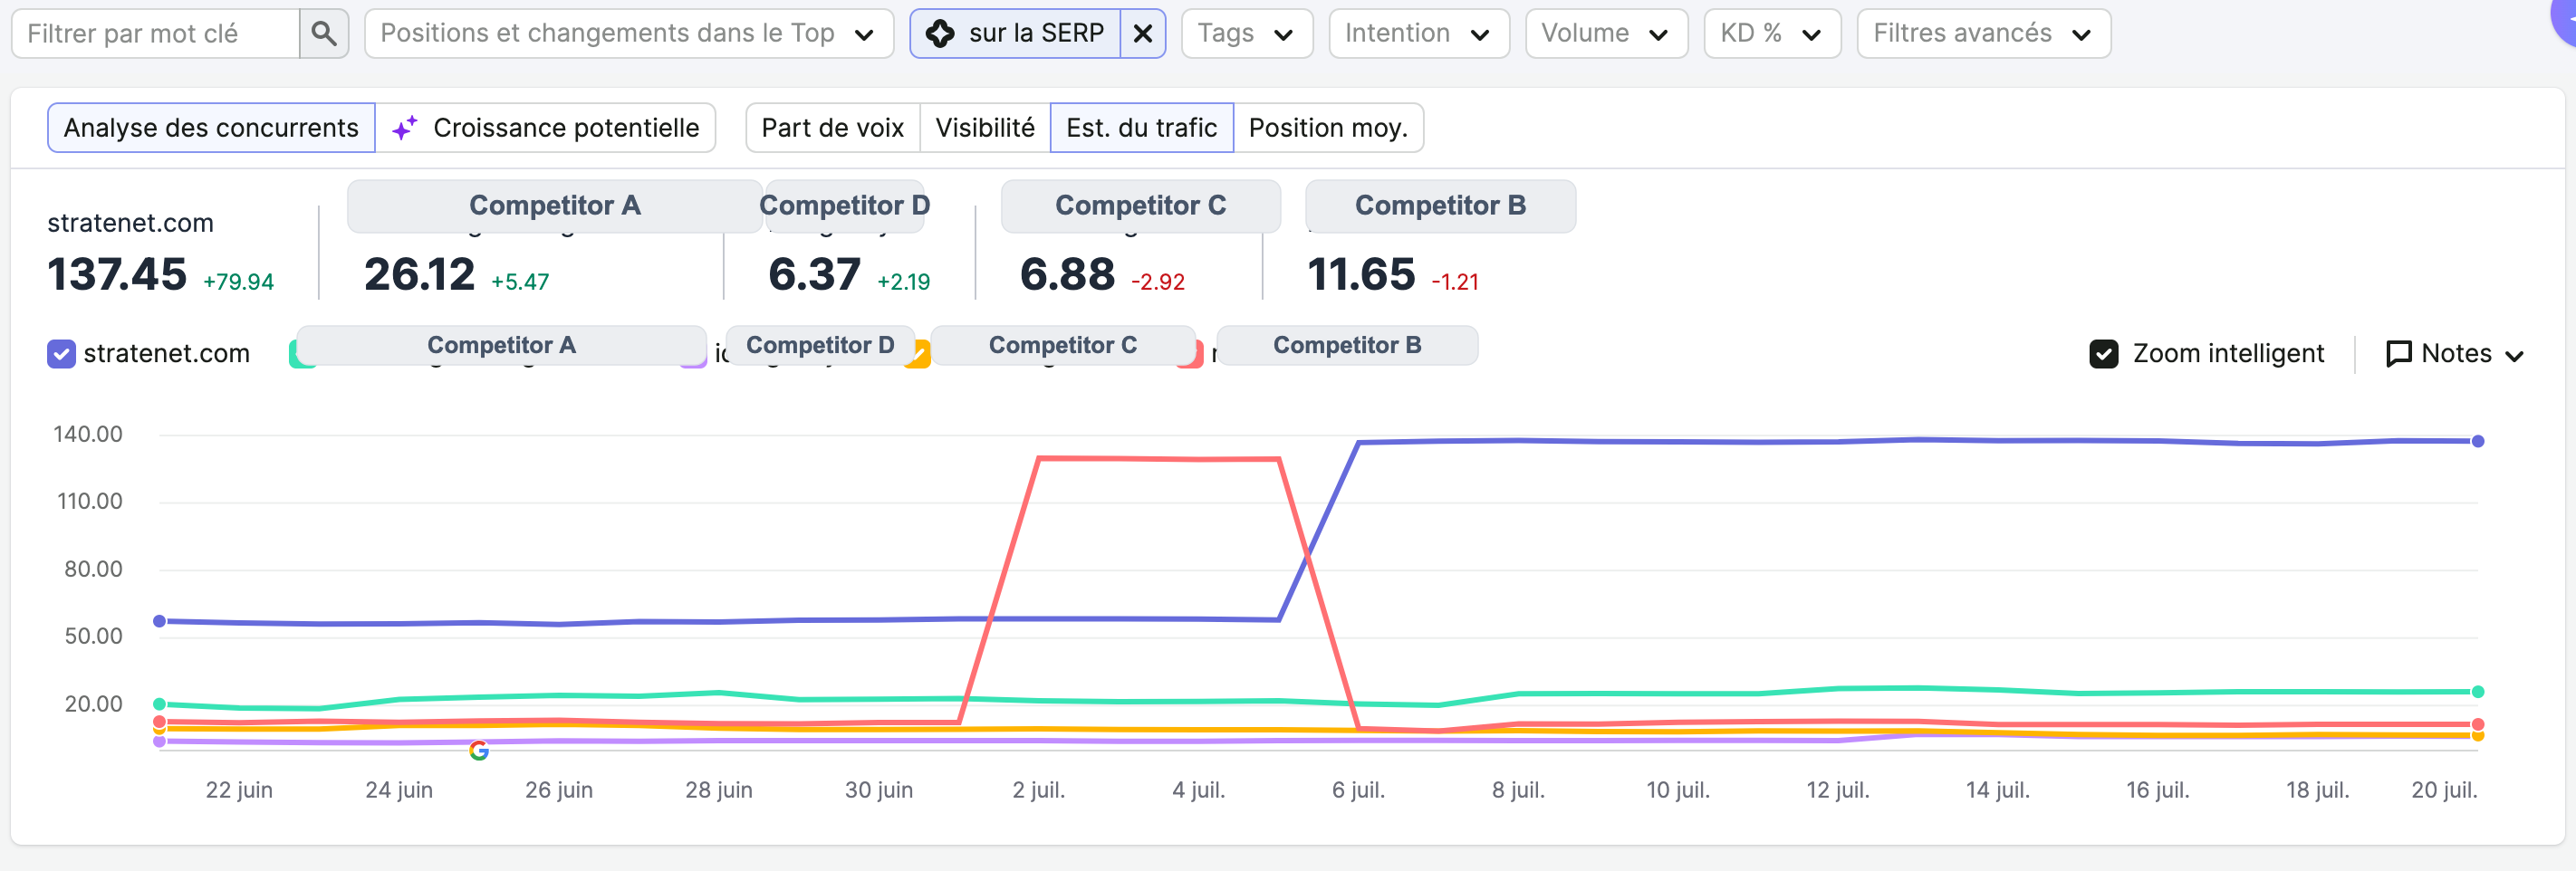Select 'Analyse des concurrents' tab
This screenshot has height=871, width=2576.
tap(211, 128)
